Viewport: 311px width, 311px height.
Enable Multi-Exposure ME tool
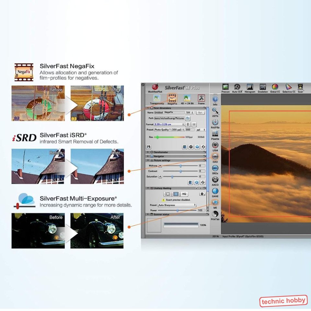215,202
